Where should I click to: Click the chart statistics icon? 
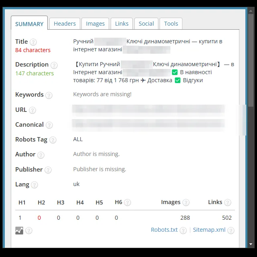tap(19, 231)
